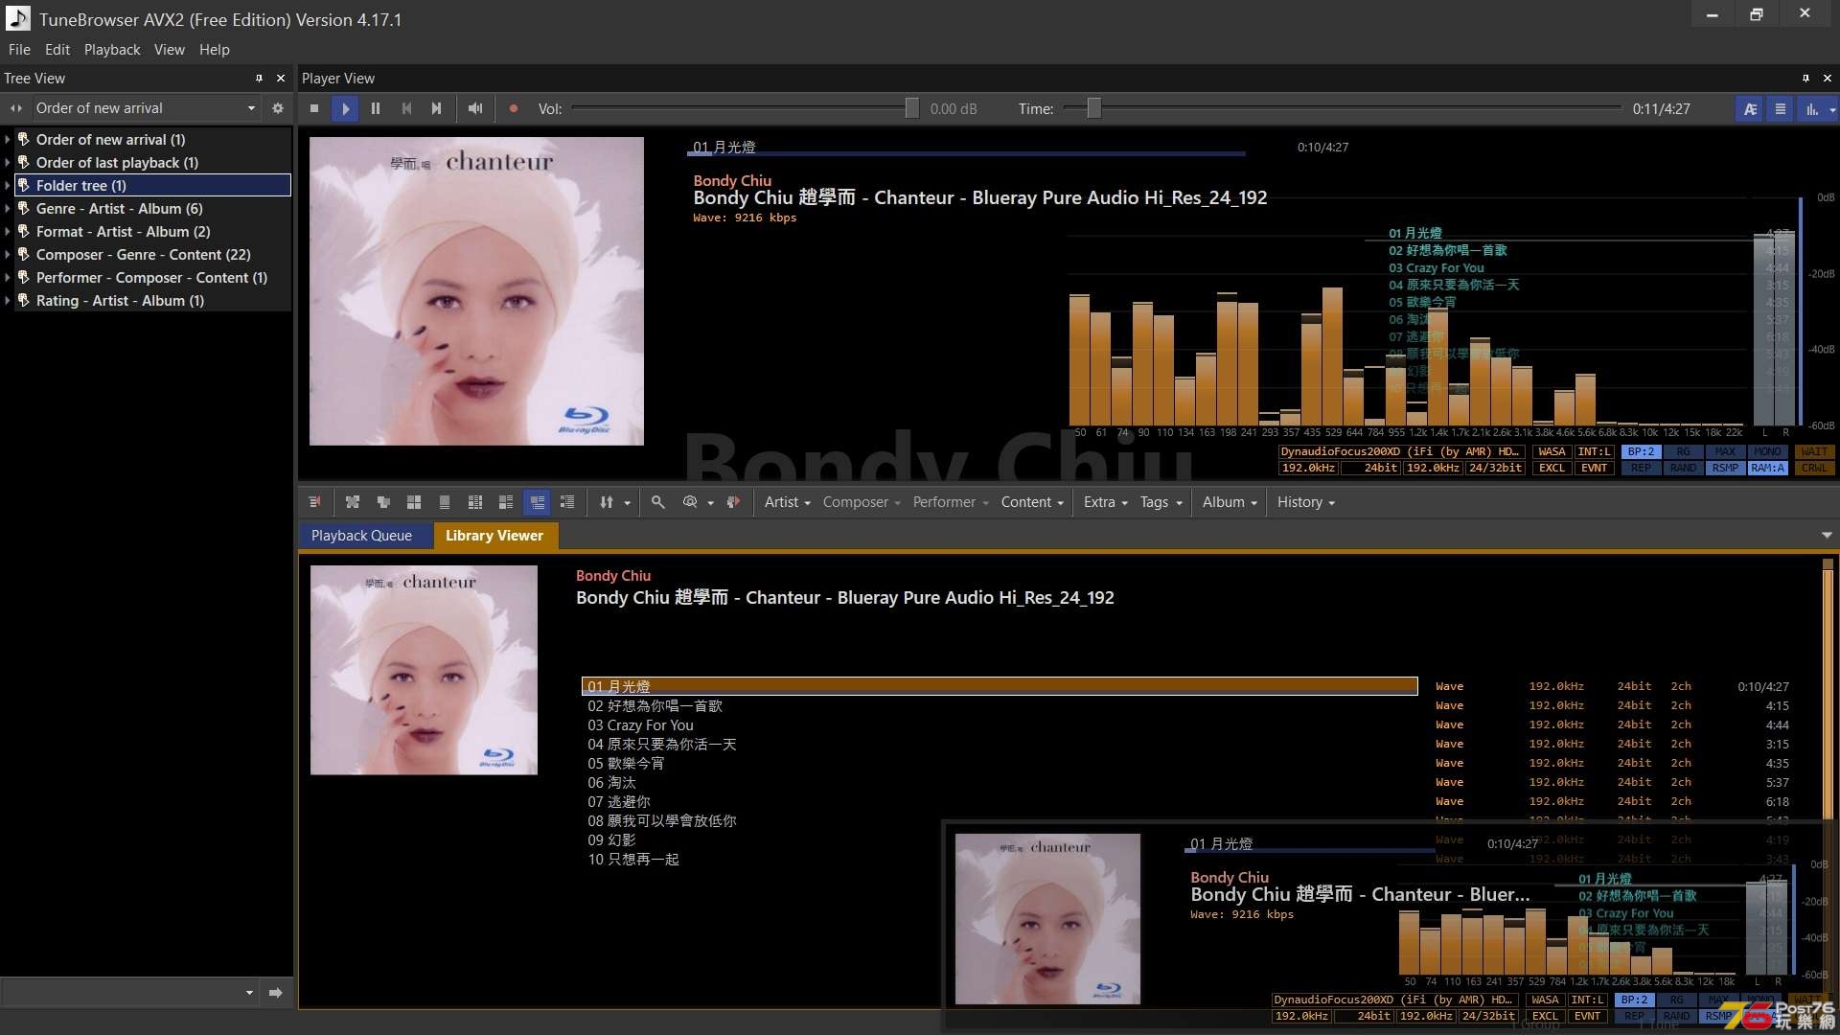This screenshot has height=1035, width=1840.
Task: Open the spectrum display options arrow
Action: [1832, 109]
